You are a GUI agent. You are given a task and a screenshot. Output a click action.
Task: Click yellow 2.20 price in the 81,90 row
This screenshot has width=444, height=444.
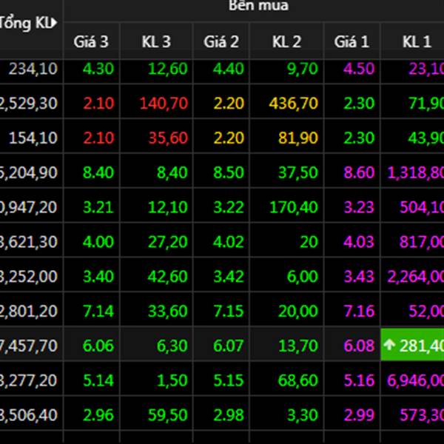[x=229, y=138]
